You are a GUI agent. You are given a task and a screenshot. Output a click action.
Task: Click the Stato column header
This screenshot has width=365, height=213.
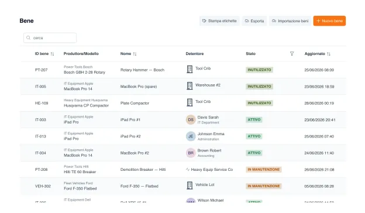coord(250,54)
